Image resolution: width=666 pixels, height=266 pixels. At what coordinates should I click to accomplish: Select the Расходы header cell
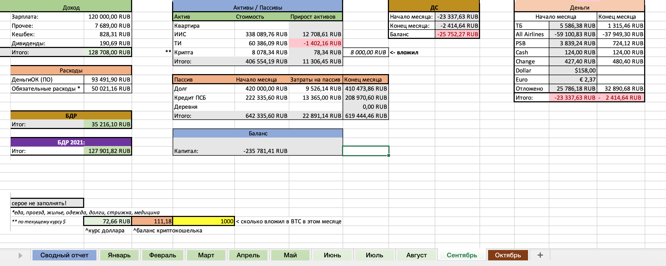[71, 70]
